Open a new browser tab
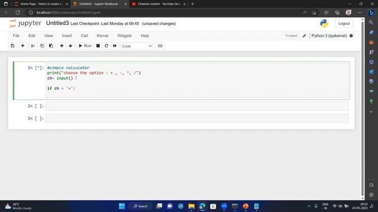The height and width of the screenshot is (212, 378). tap(193, 4)
